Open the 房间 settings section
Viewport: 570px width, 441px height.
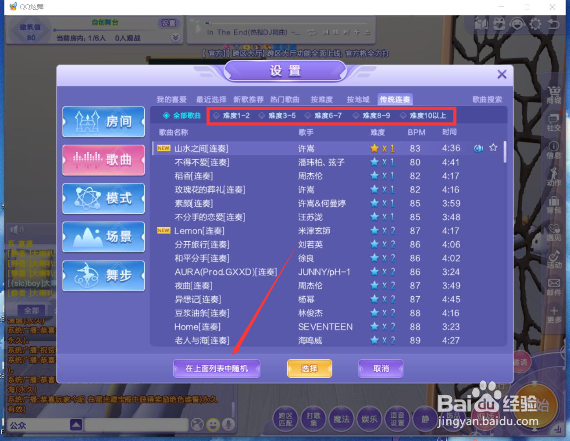coord(103,122)
